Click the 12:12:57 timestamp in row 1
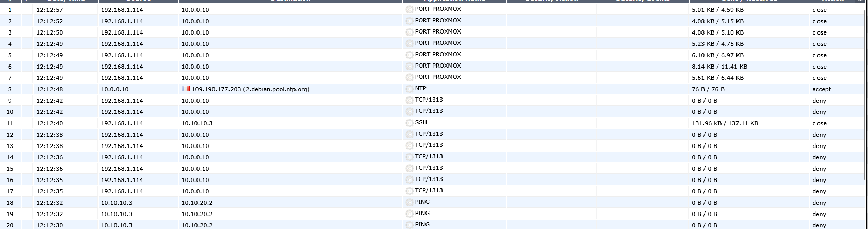This screenshot has width=868, height=229. 50,10
